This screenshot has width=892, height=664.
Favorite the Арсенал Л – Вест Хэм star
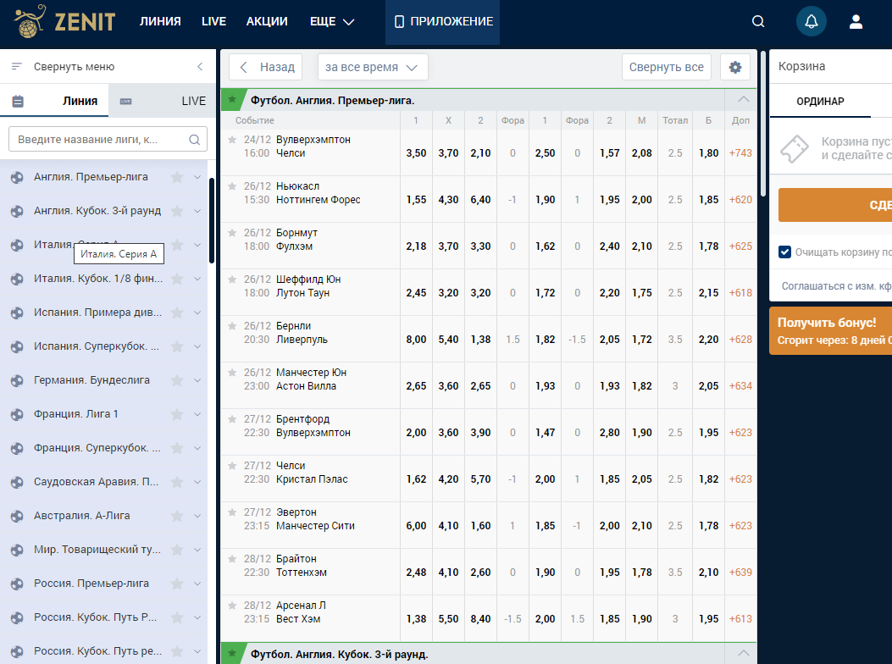(x=232, y=606)
